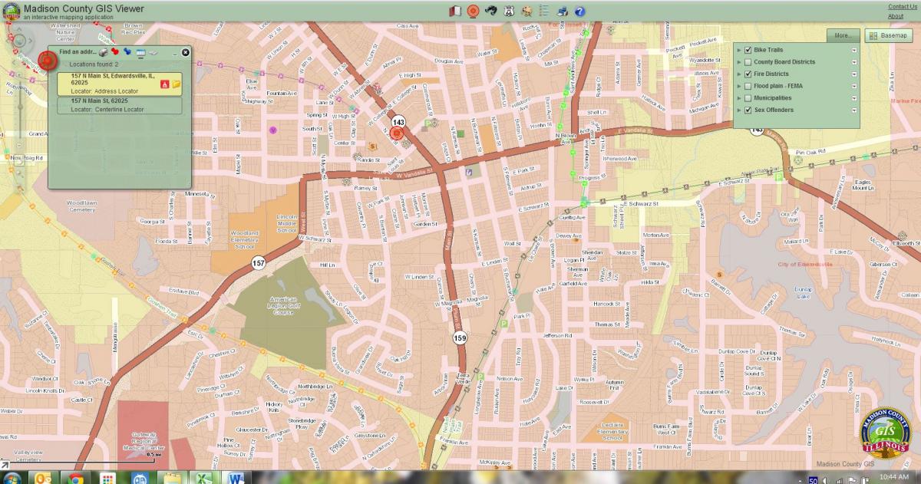This screenshot has width=921, height=484.
Task: Click the Woodlawn Cemetery map label
Action: pyautogui.click(x=82, y=206)
